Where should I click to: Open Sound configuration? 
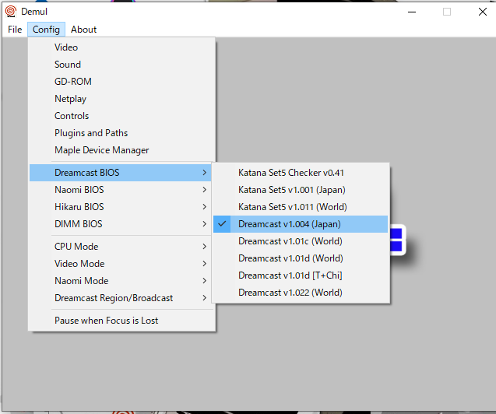(120, 65)
